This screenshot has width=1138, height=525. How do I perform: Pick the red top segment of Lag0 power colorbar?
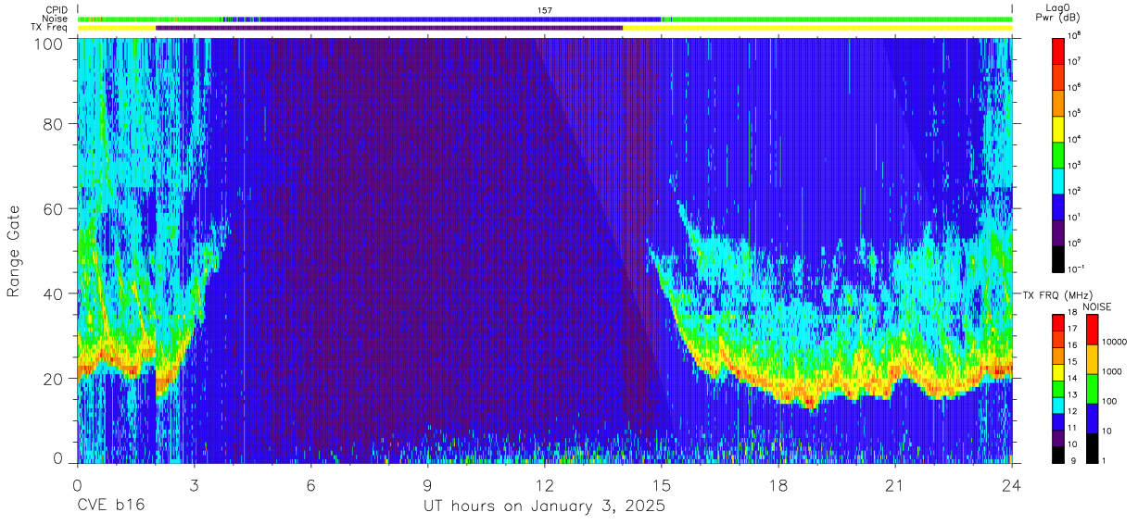tap(1059, 50)
